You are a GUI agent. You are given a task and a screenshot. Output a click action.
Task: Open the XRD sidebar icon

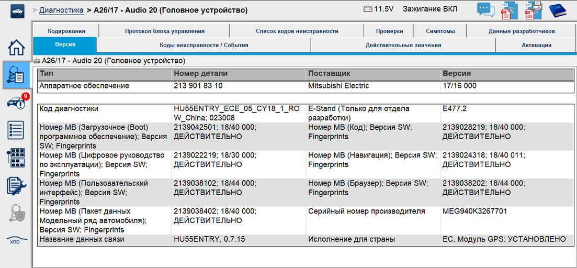(17, 240)
